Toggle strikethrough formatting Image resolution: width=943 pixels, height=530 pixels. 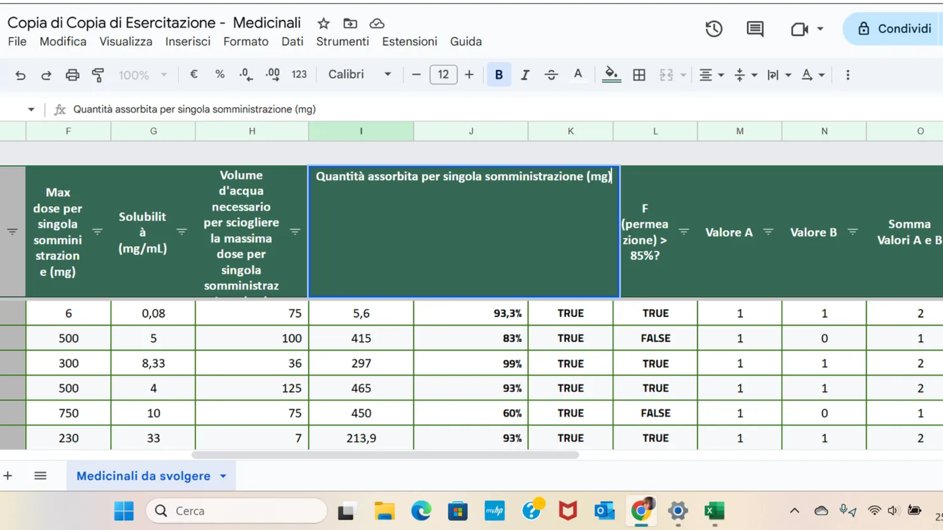point(551,75)
